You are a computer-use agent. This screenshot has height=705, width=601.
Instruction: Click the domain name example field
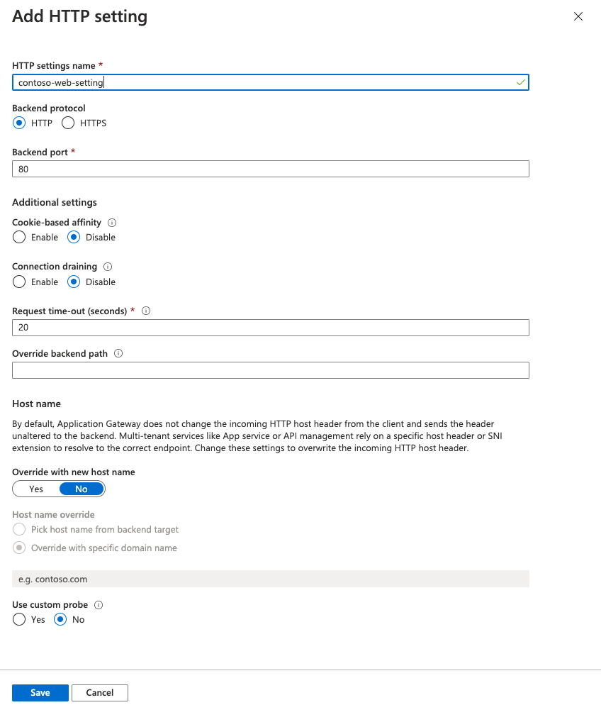click(270, 578)
